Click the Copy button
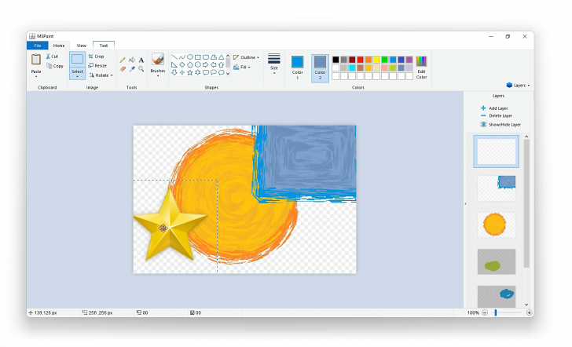 tap(55, 66)
